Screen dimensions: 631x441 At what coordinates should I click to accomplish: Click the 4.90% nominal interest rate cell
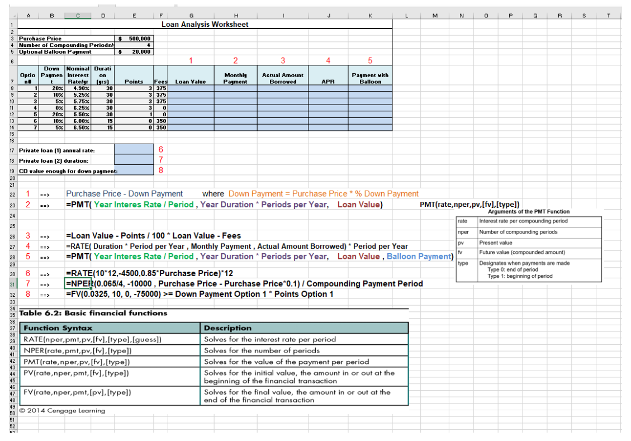78,88
